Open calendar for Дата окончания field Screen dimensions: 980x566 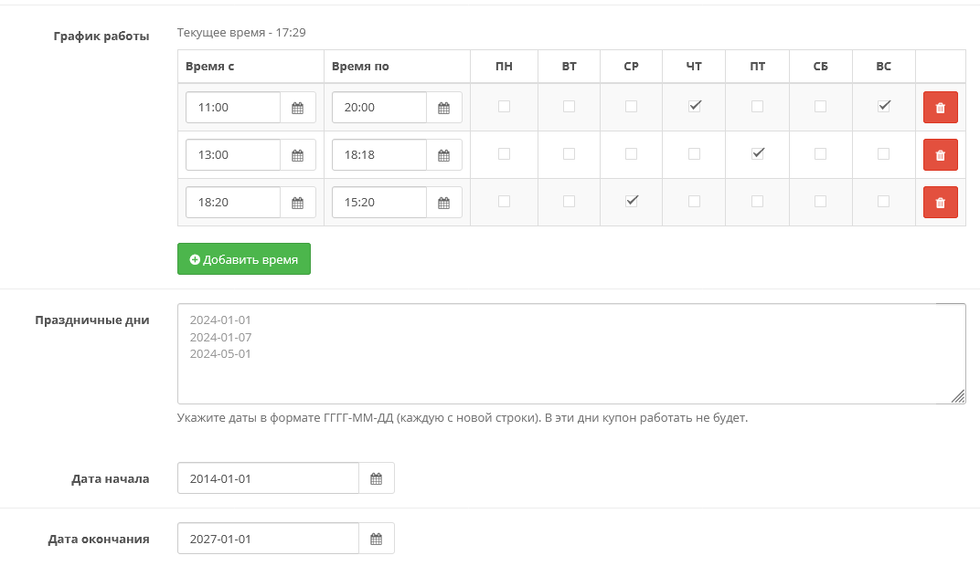pos(376,539)
